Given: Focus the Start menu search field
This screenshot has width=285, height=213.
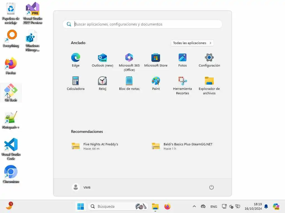Looking at the screenshot, I should point(142,24).
